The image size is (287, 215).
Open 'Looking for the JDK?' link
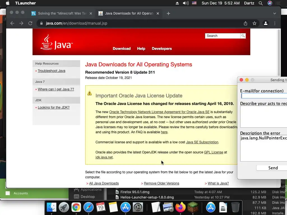pos(54,107)
